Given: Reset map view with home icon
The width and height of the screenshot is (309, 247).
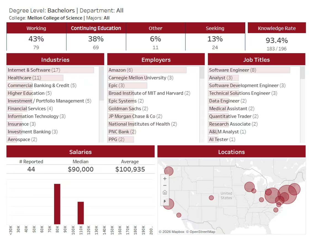Looking at the screenshot, I should click(x=165, y=192).
